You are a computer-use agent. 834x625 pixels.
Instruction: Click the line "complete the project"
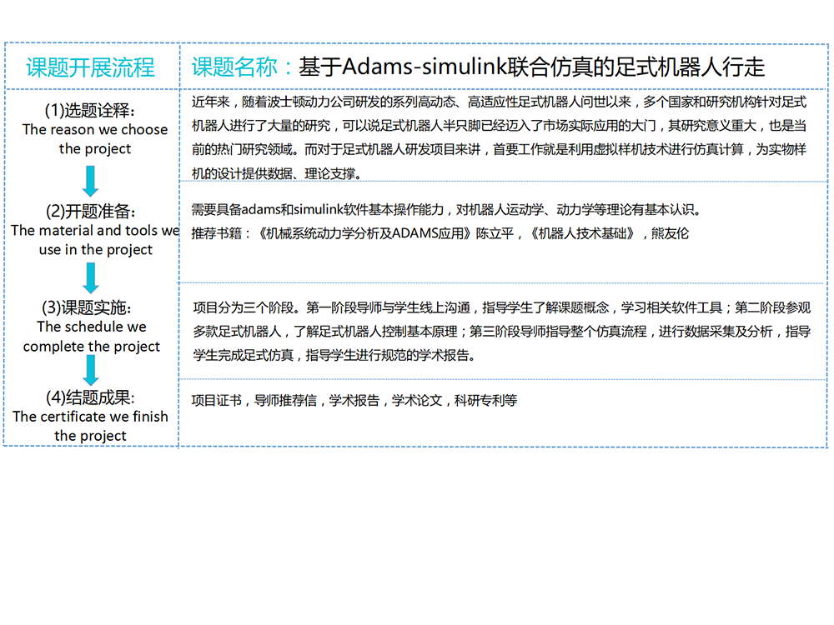[92, 347]
